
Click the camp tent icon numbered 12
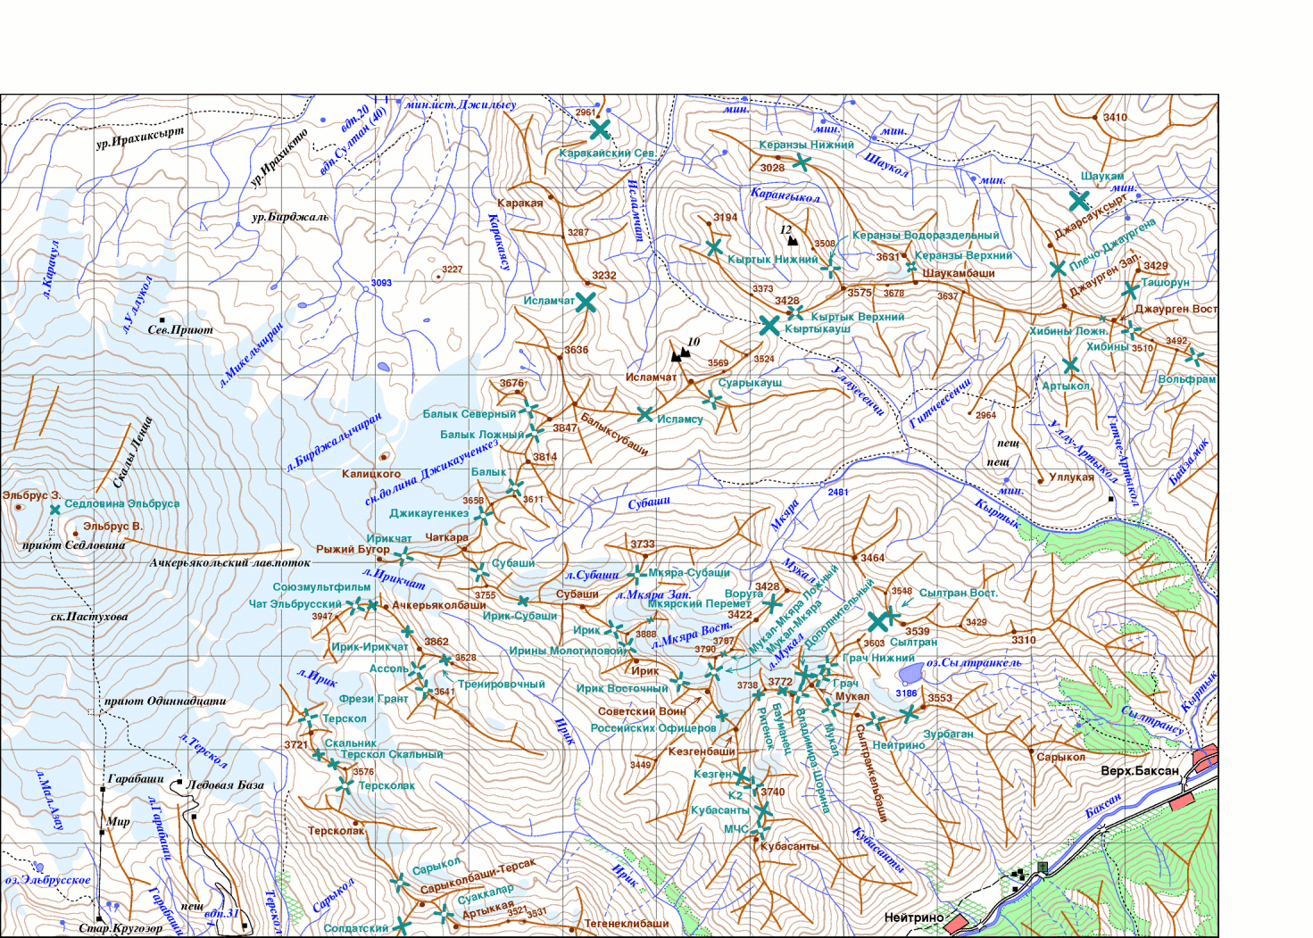coord(792,241)
